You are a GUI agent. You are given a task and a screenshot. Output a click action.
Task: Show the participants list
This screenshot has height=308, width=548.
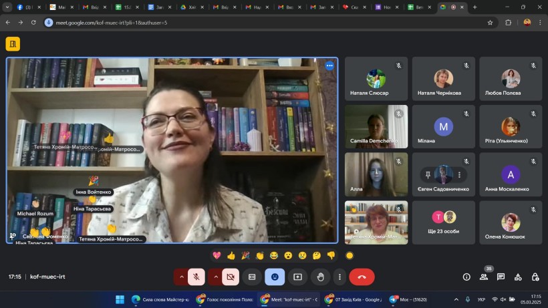point(484,277)
